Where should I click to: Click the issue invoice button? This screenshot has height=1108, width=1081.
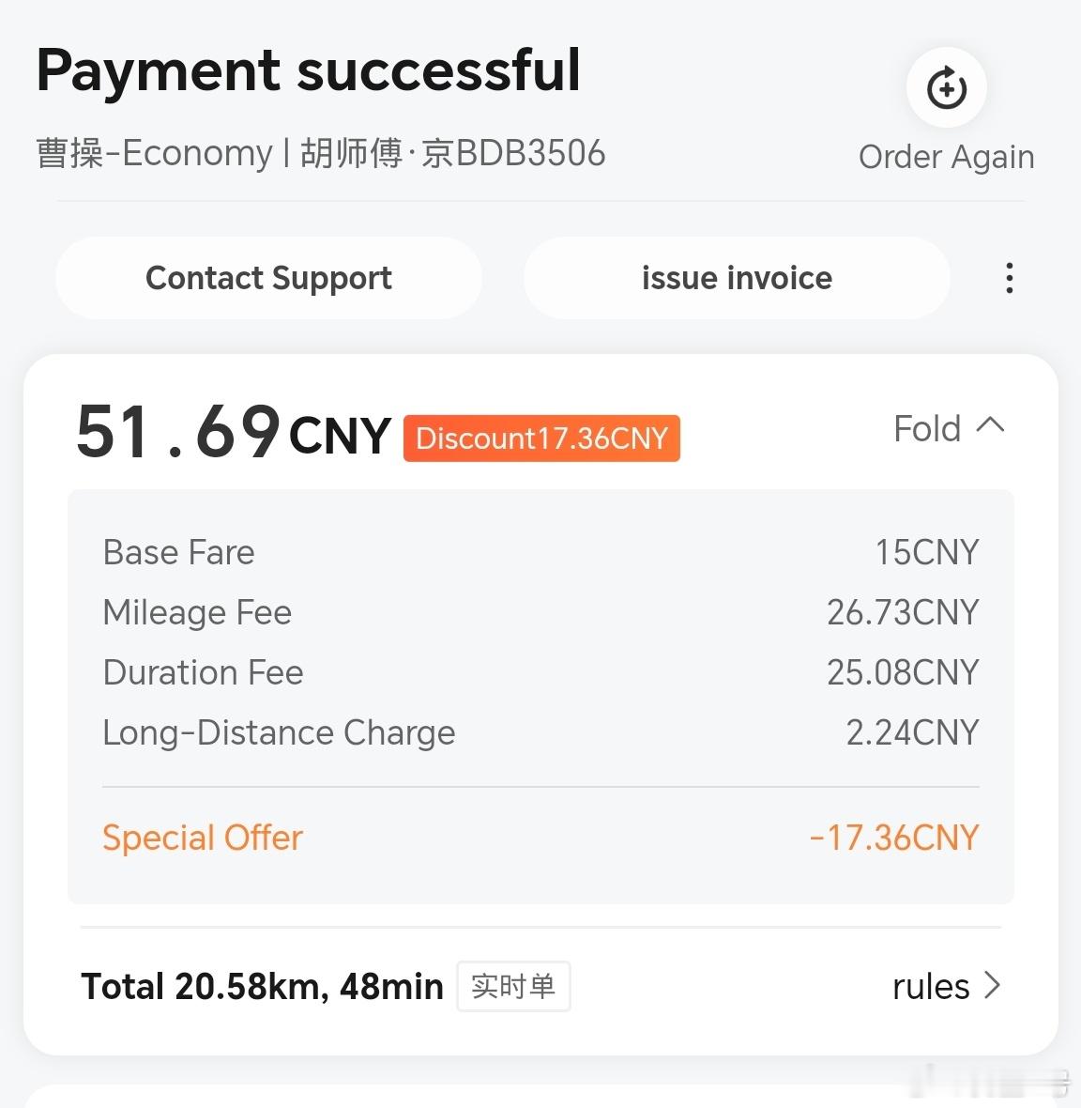coord(737,278)
